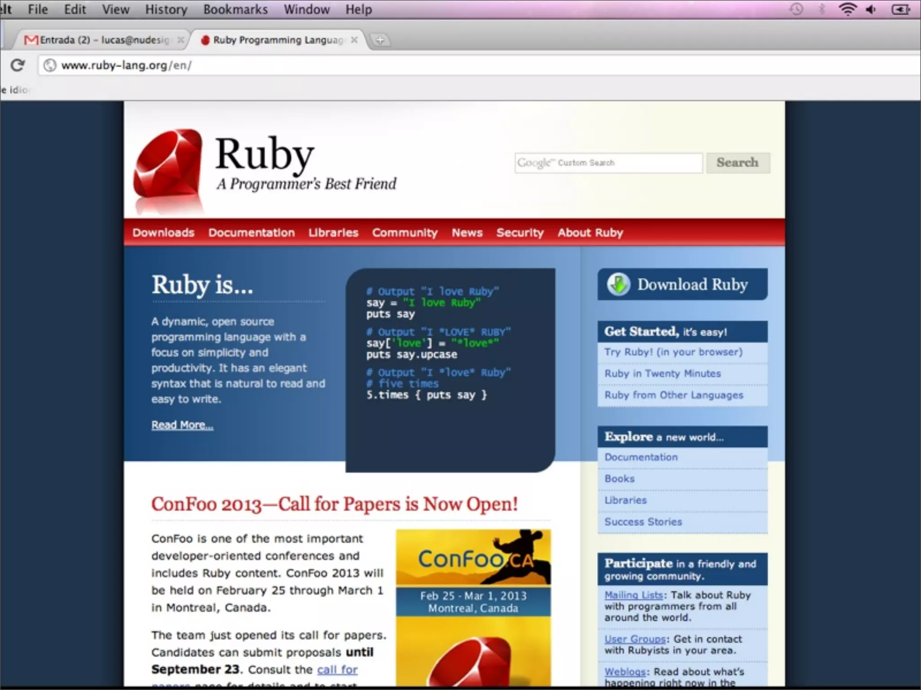Open the Wi-Fi status menu
Viewport: 921px width, 690px height.
tap(847, 9)
